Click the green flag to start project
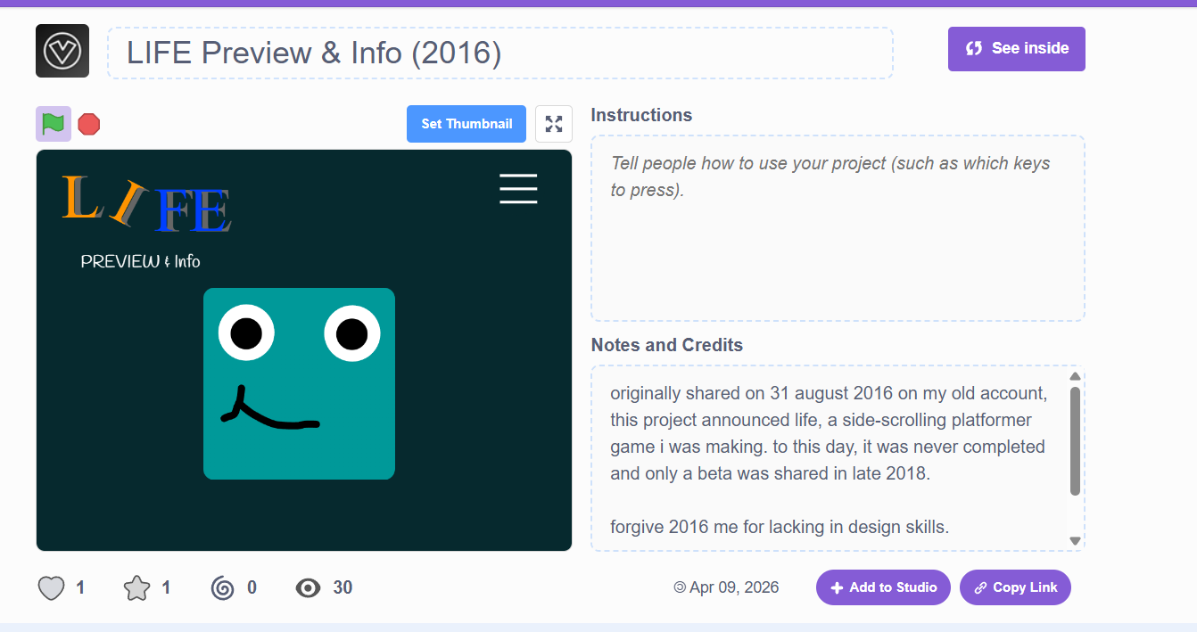This screenshot has height=632, width=1197. click(53, 124)
